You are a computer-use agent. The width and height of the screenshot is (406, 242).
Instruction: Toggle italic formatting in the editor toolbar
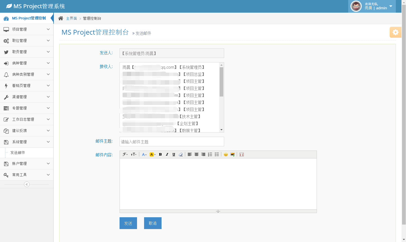[x=167, y=154]
